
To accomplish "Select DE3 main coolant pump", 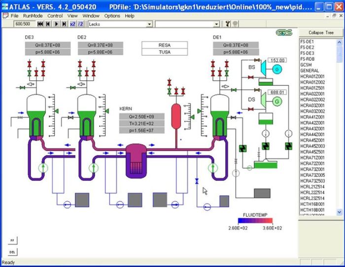I will click(43, 168).
